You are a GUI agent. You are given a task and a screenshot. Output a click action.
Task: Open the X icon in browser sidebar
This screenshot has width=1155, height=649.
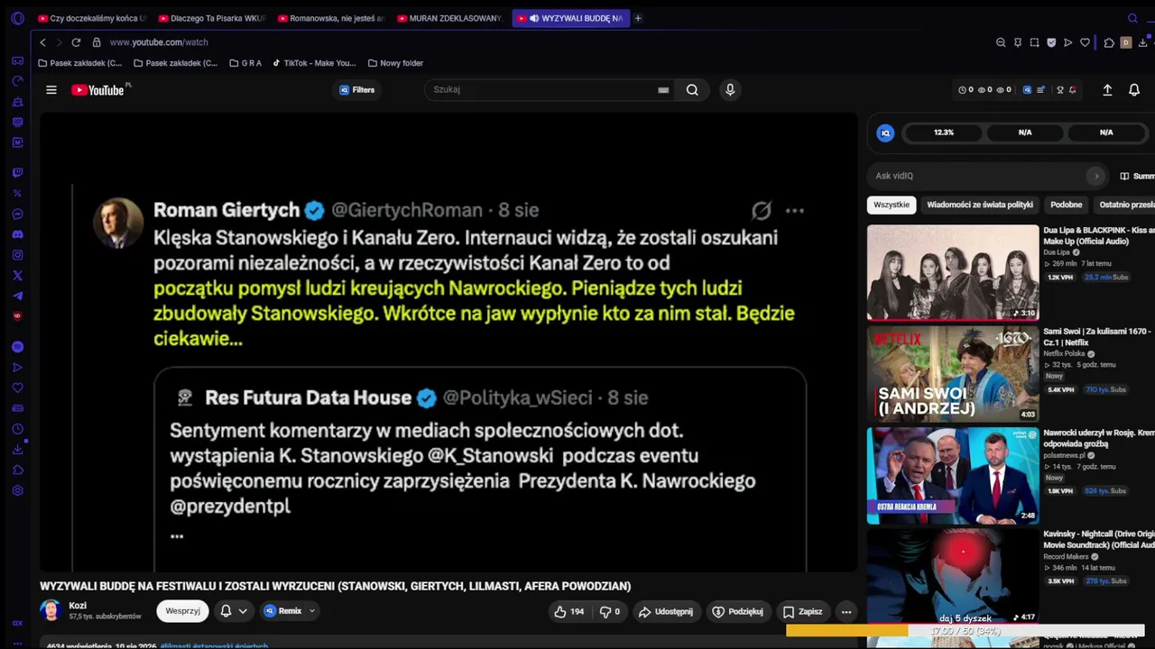[17, 276]
